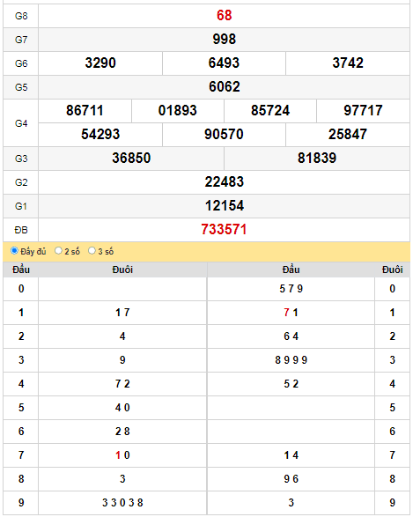
Task: Click the left 'Đầu' column header
Action: pyautogui.click(x=21, y=270)
